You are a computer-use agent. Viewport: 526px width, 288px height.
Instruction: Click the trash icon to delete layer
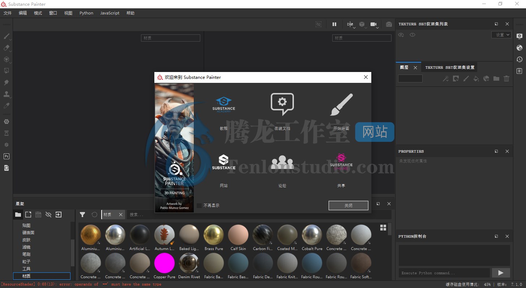coord(506,79)
